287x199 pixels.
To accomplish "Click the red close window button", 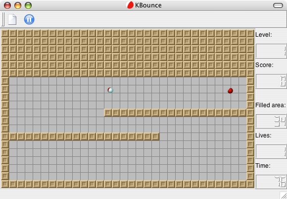I will (7, 5).
